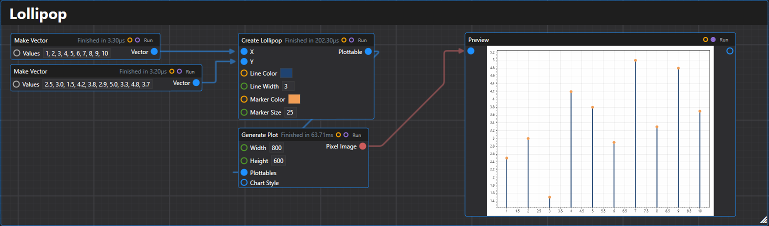Click purple circle icon on second Make Vector header
Image resolution: width=769 pixels, height=226 pixels.
(x=179, y=71)
